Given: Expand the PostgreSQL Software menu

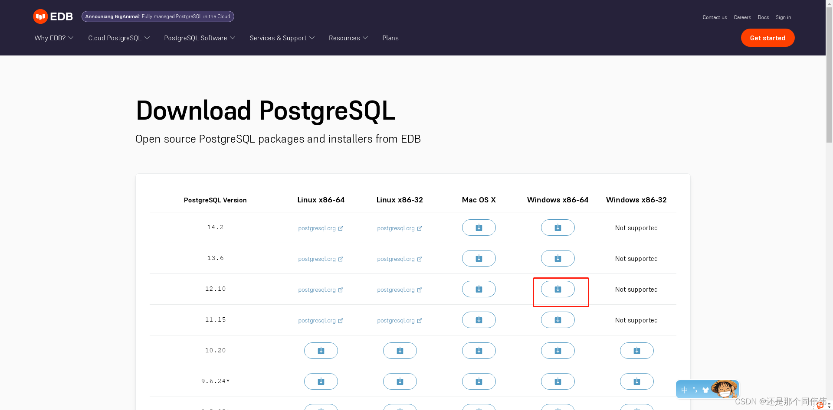Looking at the screenshot, I should [x=200, y=38].
